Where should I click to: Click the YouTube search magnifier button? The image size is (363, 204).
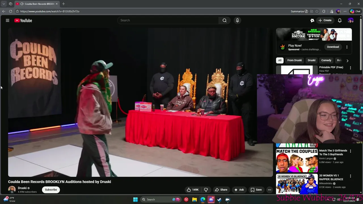coord(225,20)
